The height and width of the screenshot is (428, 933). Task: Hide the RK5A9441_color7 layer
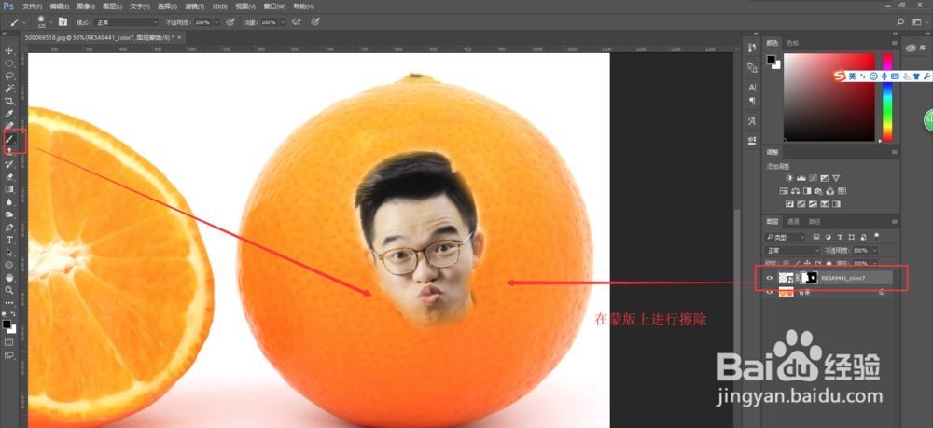pos(770,278)
